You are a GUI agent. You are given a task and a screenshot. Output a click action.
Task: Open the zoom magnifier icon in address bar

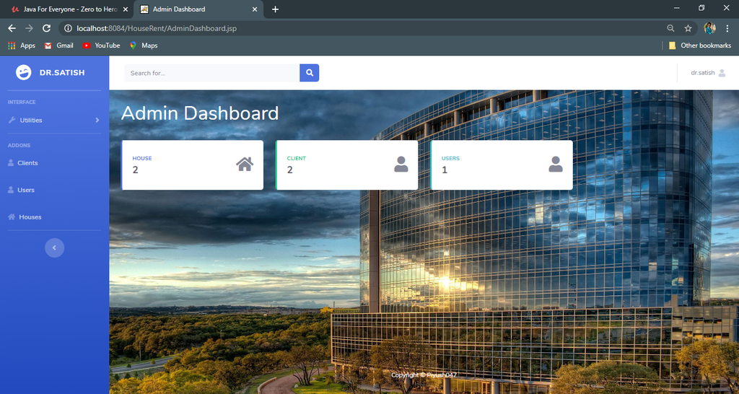pyautogui.click(x=670, y=28)
